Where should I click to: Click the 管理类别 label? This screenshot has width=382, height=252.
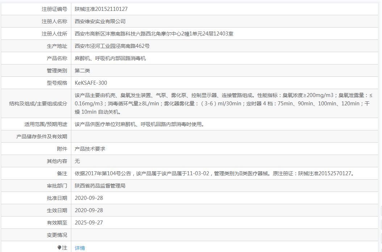57,71
